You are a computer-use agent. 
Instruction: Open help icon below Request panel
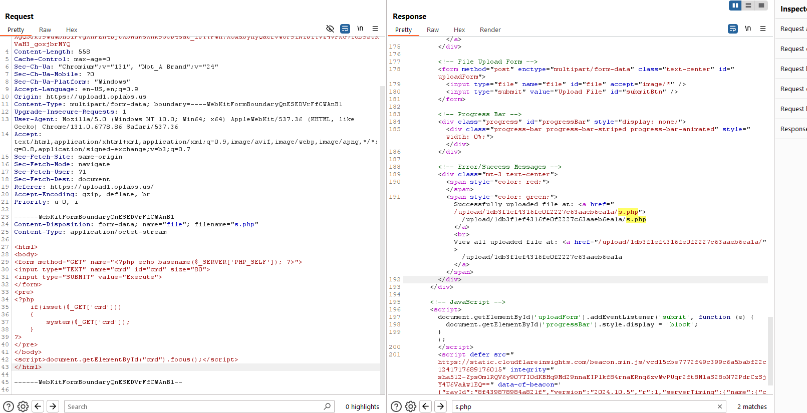[9, 406]
